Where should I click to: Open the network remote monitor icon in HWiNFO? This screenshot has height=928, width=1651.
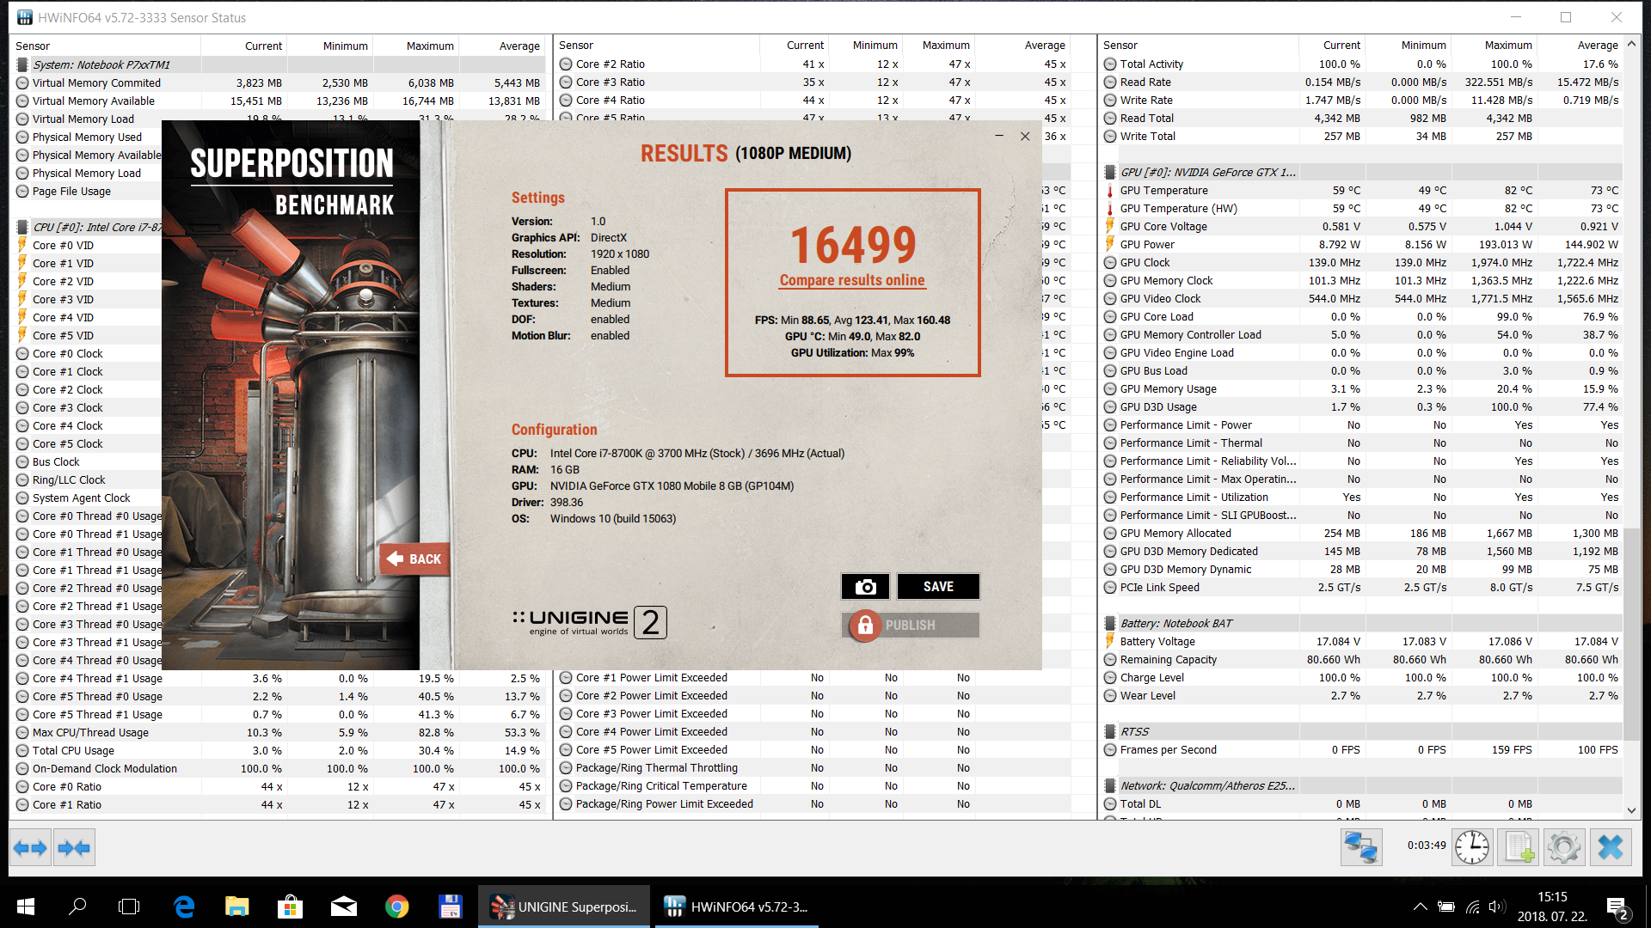(x=1361, y=847)
